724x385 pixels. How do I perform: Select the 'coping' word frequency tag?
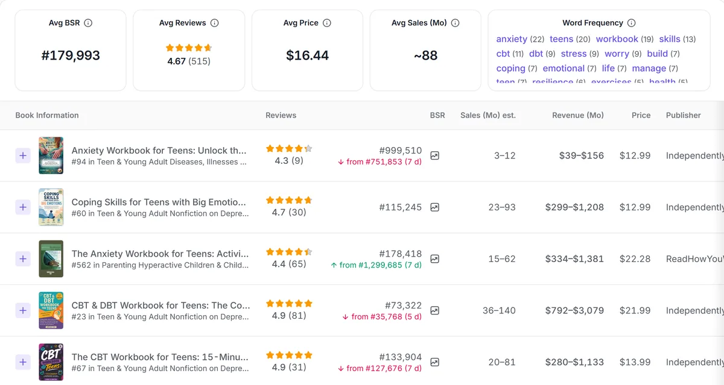[510, 69]
